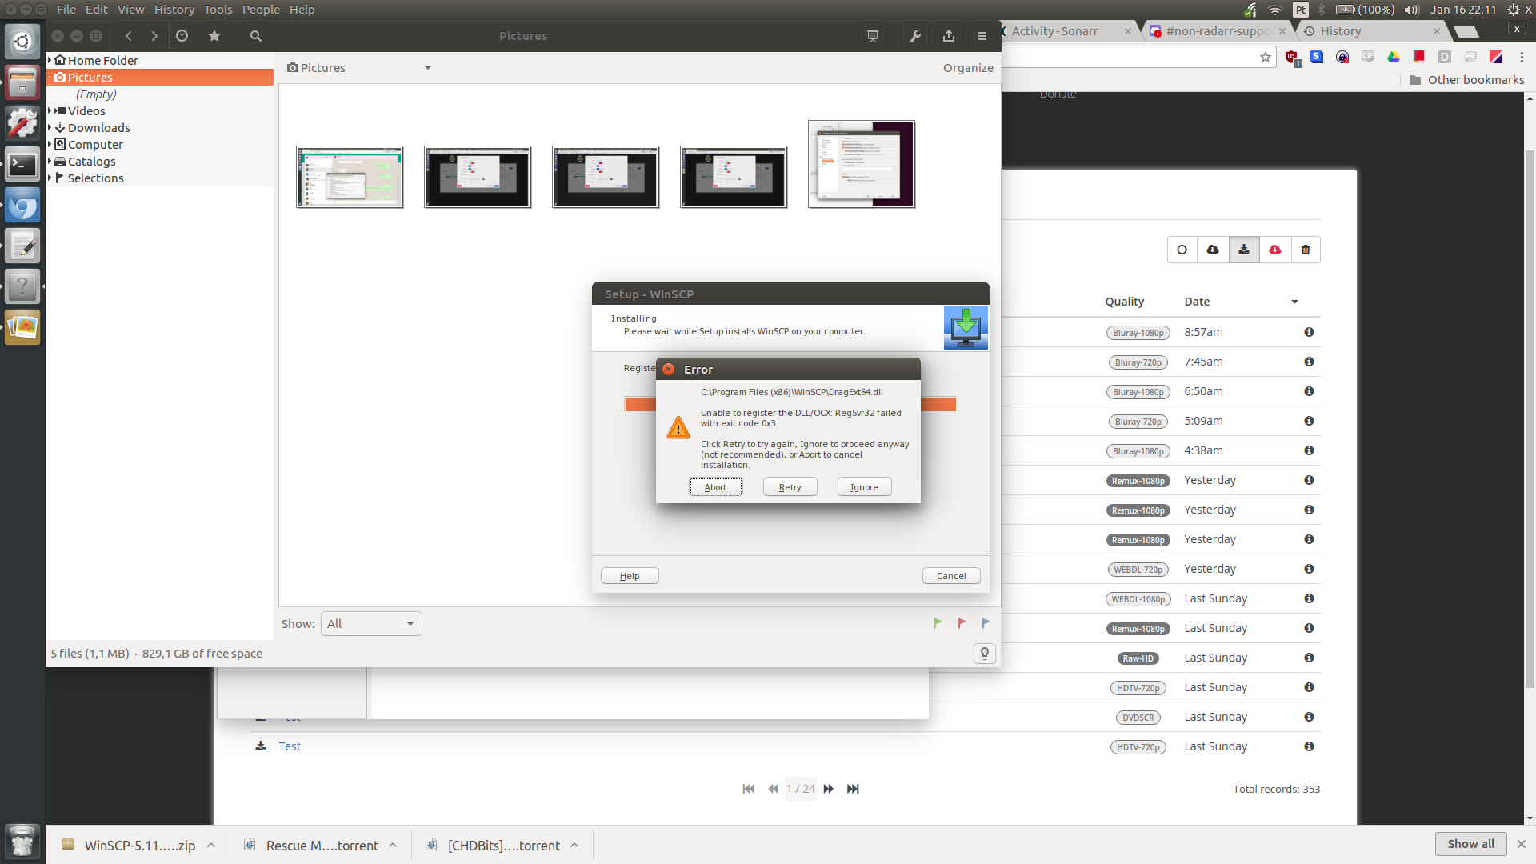The image size is (1536, 864).
Task: Click the bookmark star in gThumb toolbar
Action: coord(214,36)
